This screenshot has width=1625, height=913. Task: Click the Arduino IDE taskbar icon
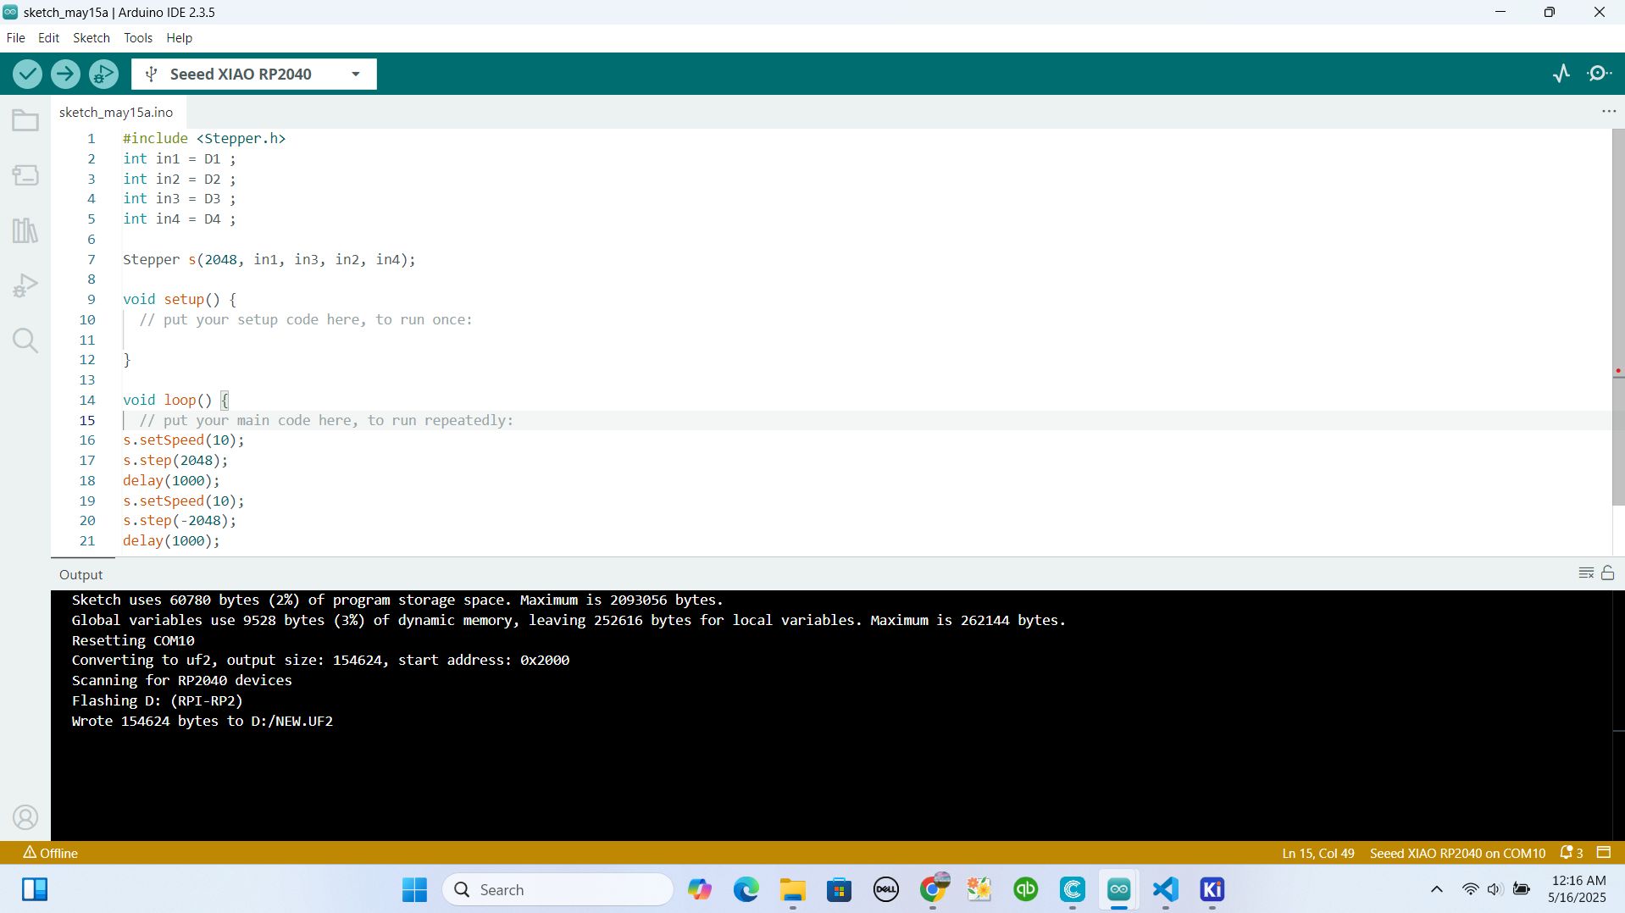[1118, 889]
